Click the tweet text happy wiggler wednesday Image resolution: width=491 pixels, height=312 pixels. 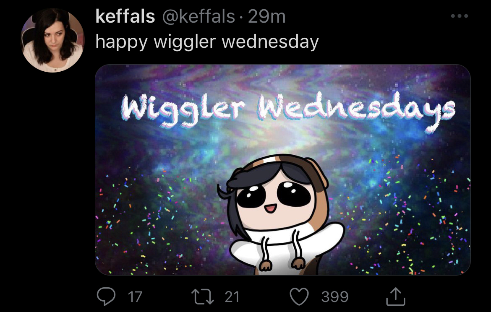pyautogui.click(x=207, y=42)
